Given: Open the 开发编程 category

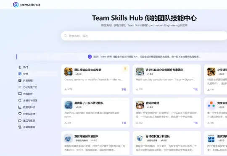Looking at the screenshot, I should [25, 81].
